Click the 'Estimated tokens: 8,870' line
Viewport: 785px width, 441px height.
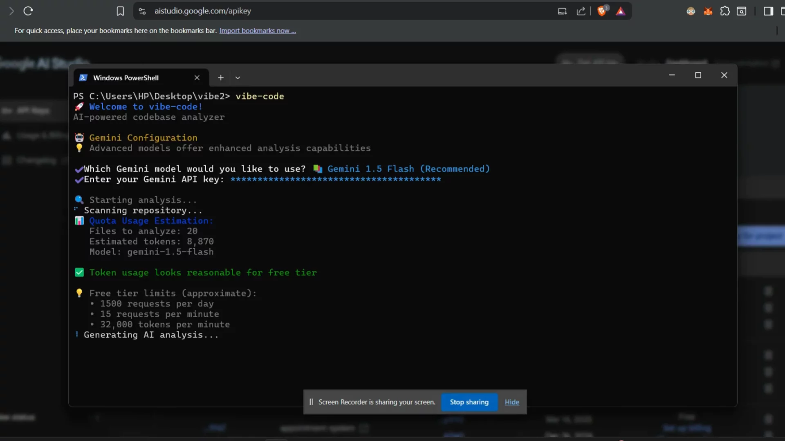[x=152, y=241]
